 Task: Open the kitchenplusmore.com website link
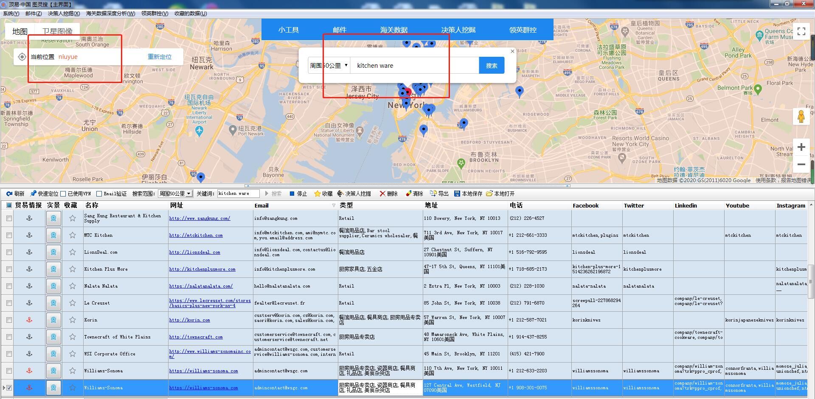coord(202,269)
